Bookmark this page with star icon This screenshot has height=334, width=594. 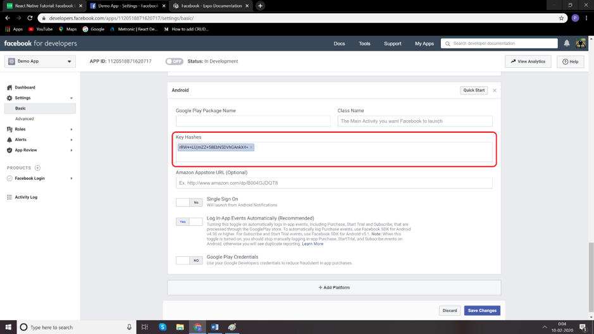[561, 18]
